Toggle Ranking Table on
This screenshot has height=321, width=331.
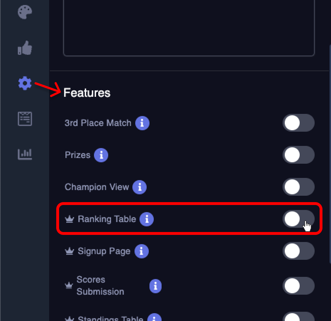[x=298, y=219]
